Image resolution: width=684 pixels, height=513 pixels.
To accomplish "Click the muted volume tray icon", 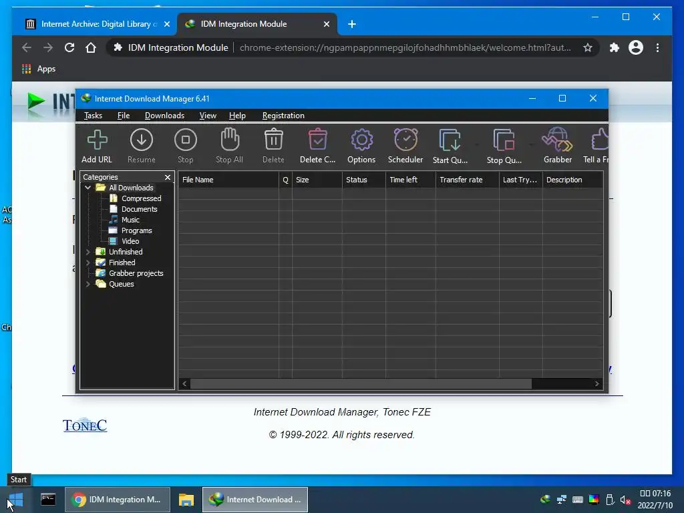I will click(625, 500).
